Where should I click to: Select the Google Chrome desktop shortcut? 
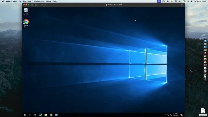(x=26, y=23)
